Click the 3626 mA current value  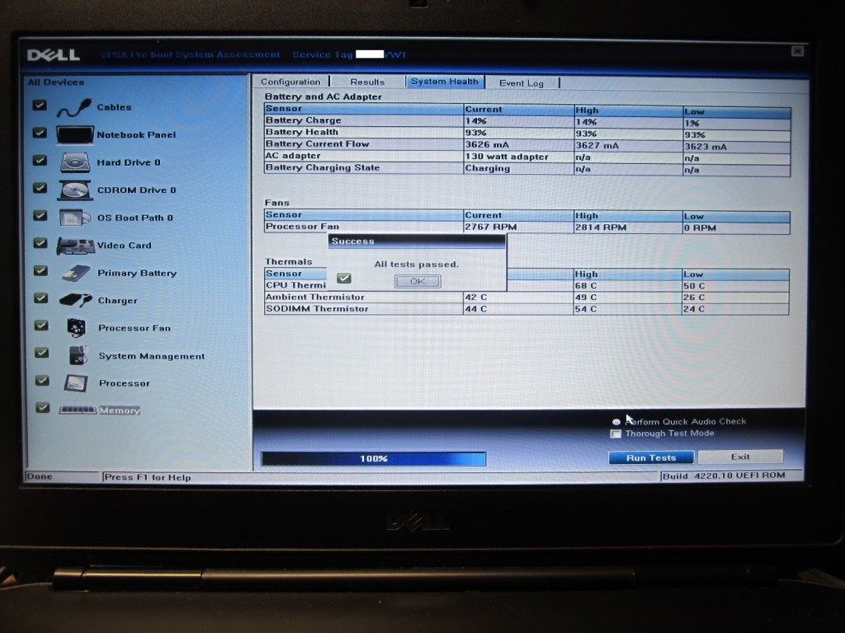tap(487, 144)
